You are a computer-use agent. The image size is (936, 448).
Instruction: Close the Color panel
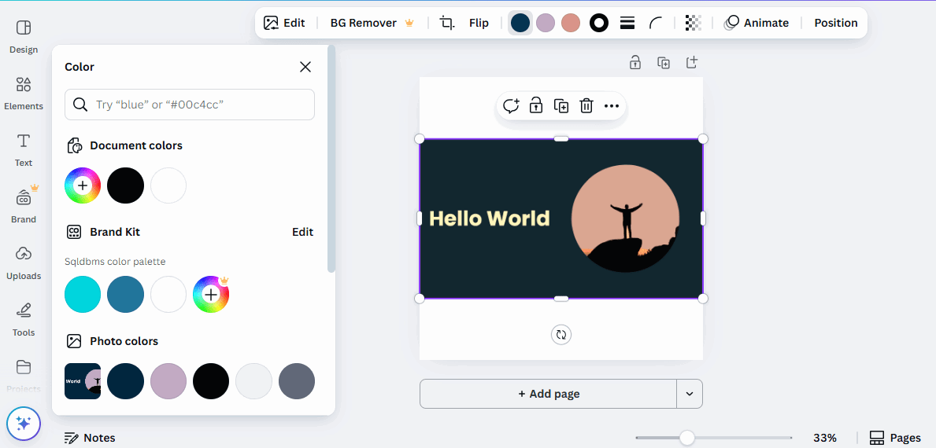click(305, 67)
